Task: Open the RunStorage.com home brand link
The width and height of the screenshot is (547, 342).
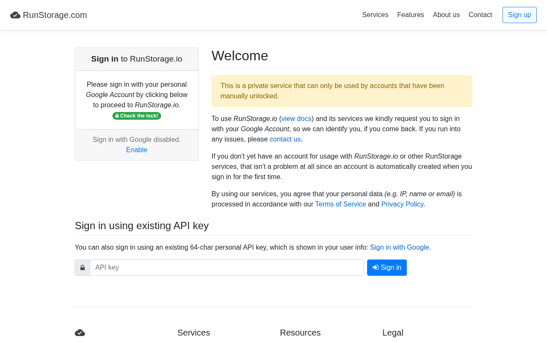Action: click(x=49, y=15)
